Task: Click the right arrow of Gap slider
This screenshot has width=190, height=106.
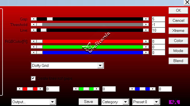Action: tap(146, 19)
